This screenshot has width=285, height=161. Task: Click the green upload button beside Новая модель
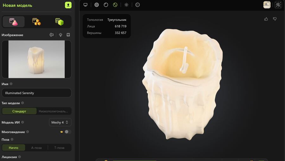click(x=68, y=5)
